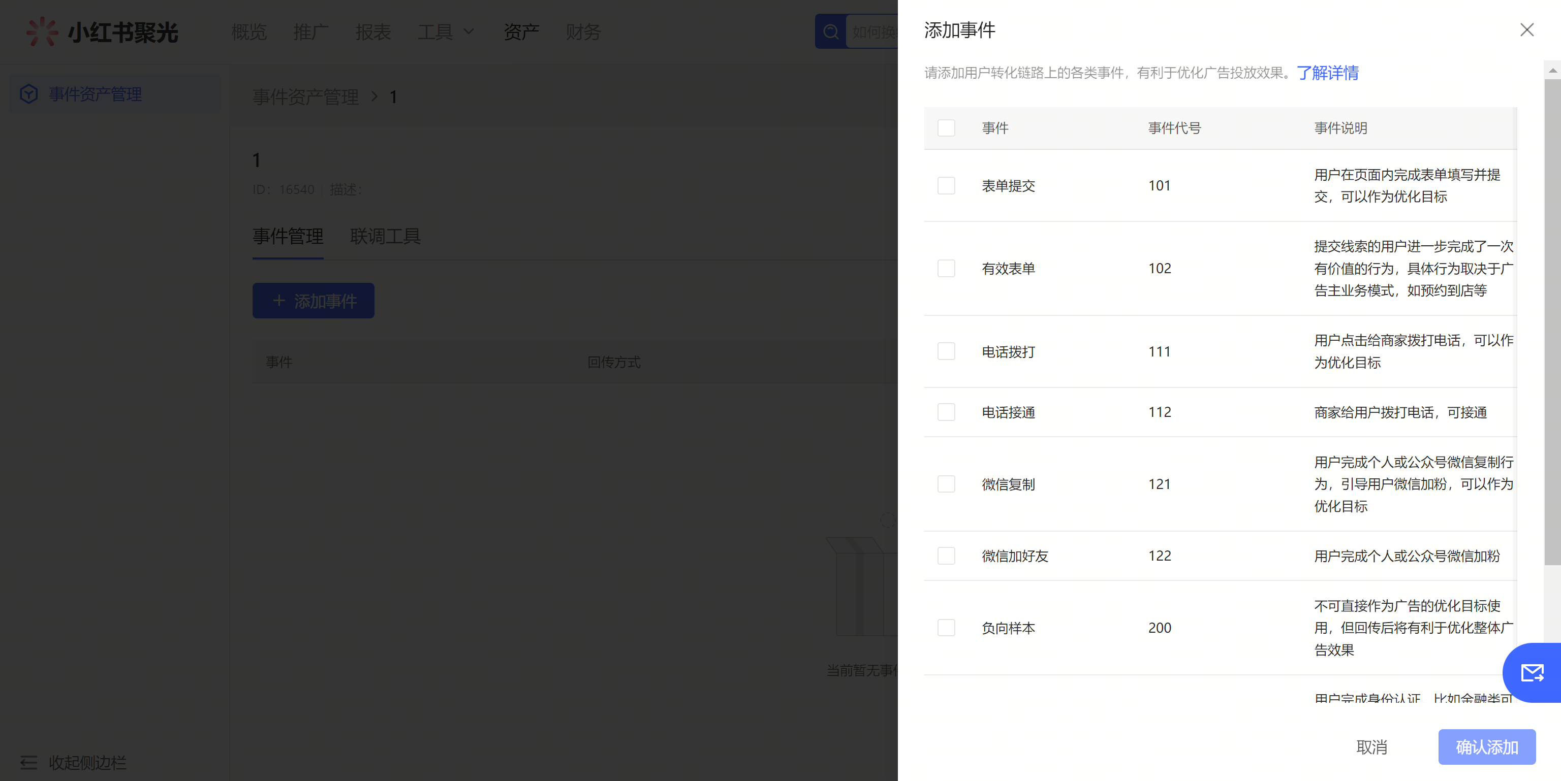This screenshot has height=781, width=1561.
Task: Tick the 电话接通 event checkbox
Action: click(x=946, y=412)
